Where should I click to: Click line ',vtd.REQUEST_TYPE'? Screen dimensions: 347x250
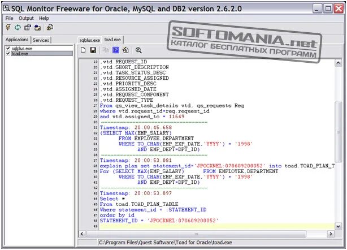tap(127, 100)
